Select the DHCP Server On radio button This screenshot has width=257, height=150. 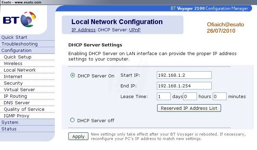click(73, 75)
